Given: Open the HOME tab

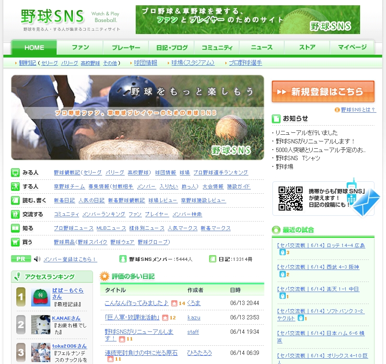Looking at the screenshot, I should pyautogui.click(x=34, y=47).
